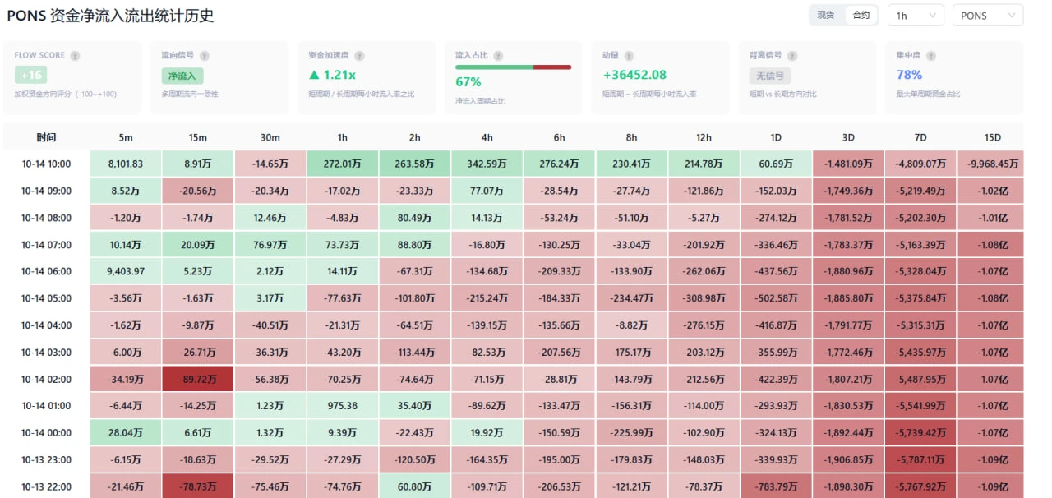
Task: Click the +36452.08 momentum value
Action: (x=634, y=75)
